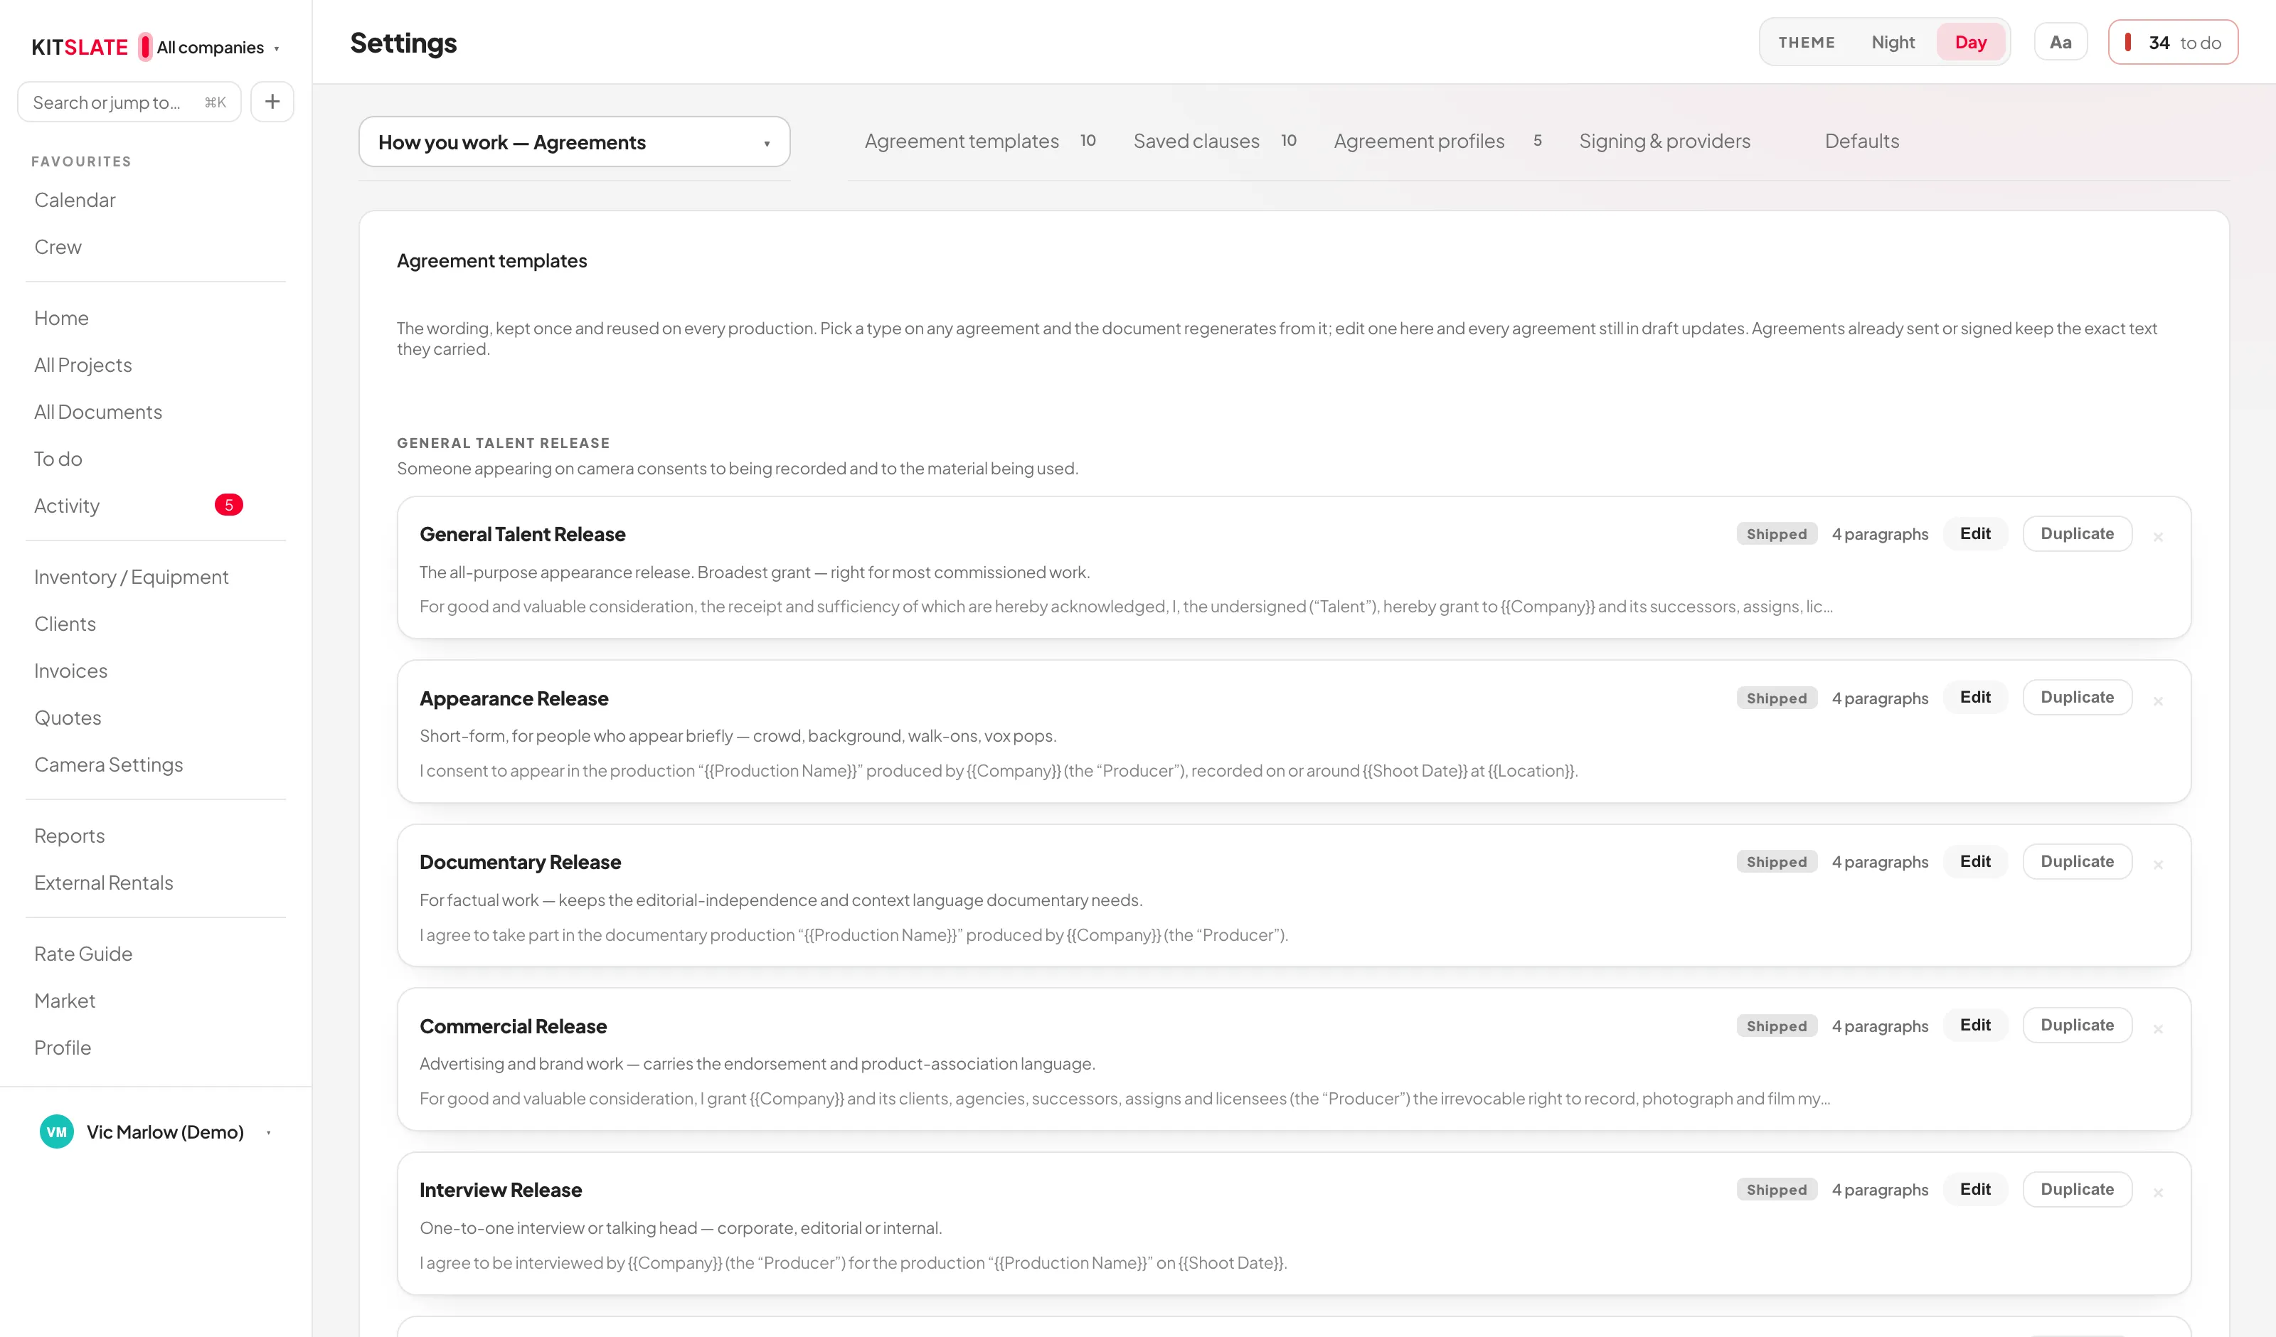Open the Signing & providers tab
The width and height of the screenshot is (2276, 1337).
click(1664, 141)
